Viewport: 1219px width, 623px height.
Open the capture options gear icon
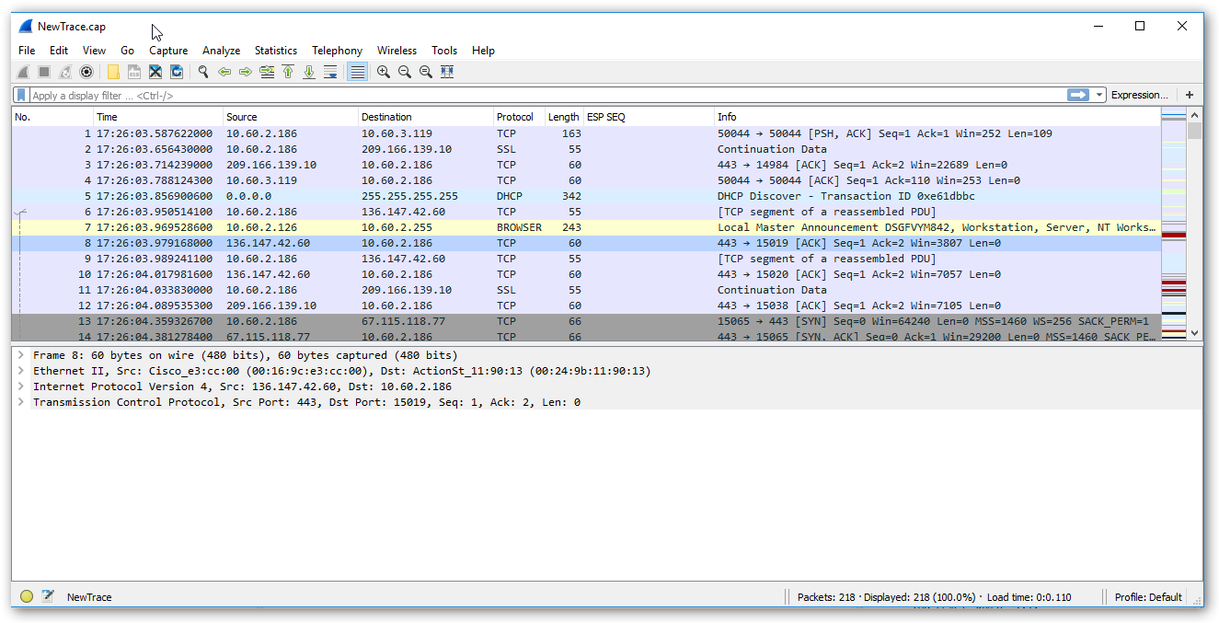(86, 72)
